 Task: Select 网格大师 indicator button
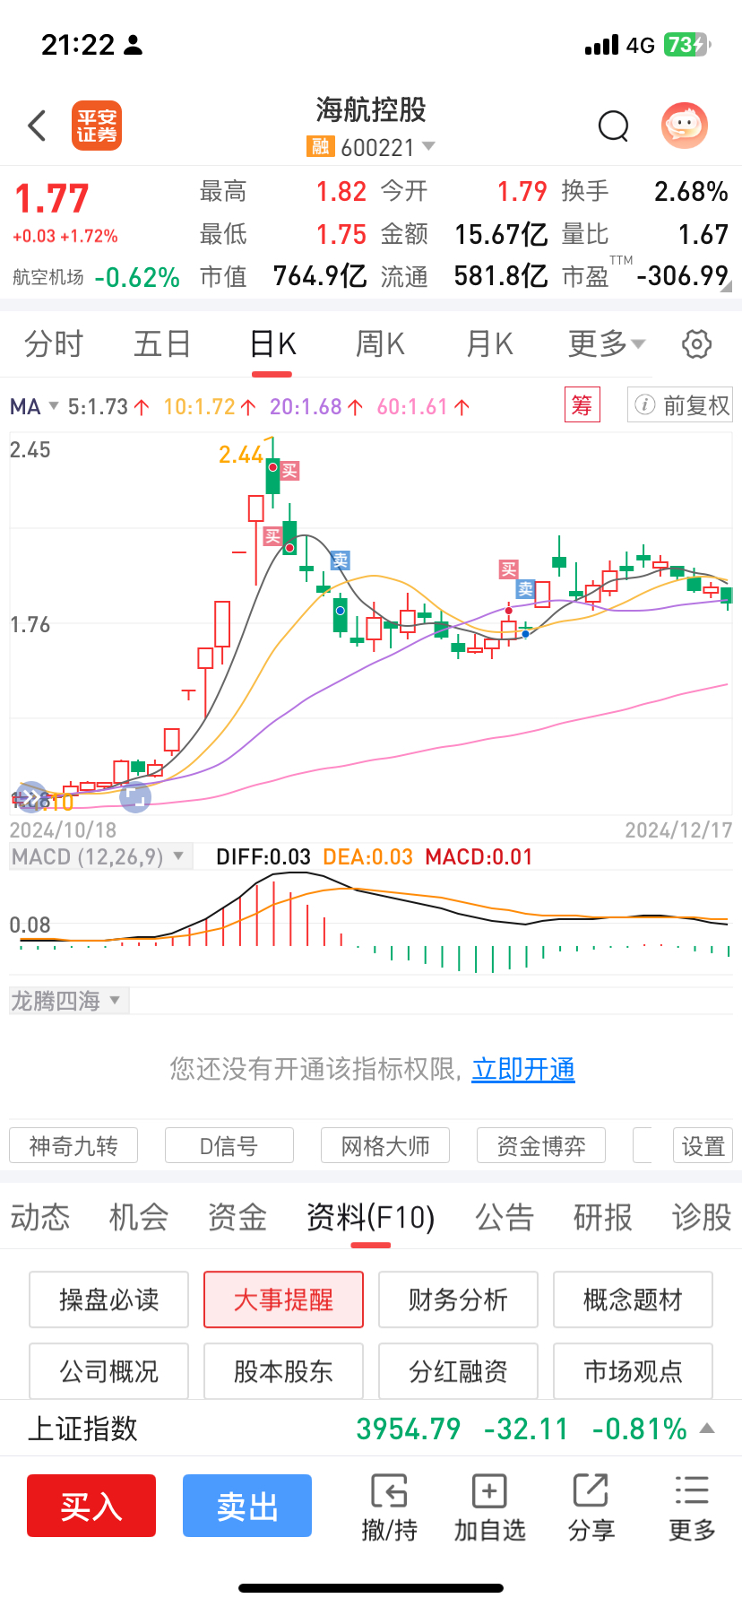(x=385, y=1145)
